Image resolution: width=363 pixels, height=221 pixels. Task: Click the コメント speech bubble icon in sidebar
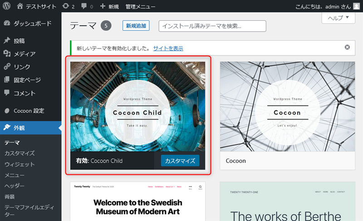[x=7, y=93]
